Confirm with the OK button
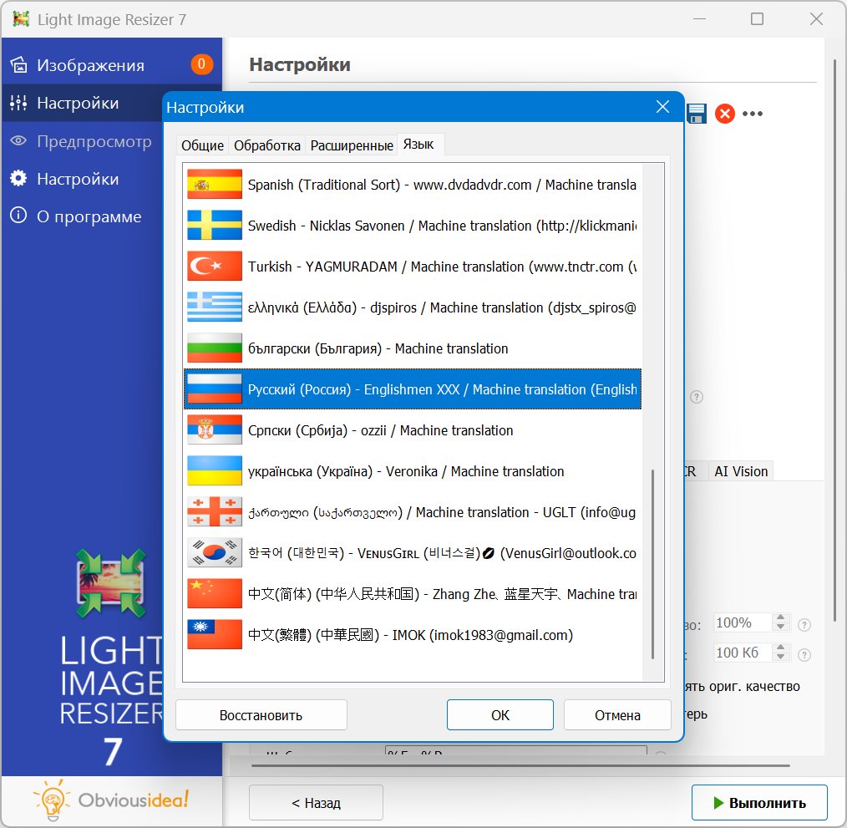The height and width of the screenshot is (828, 847). 500,715
